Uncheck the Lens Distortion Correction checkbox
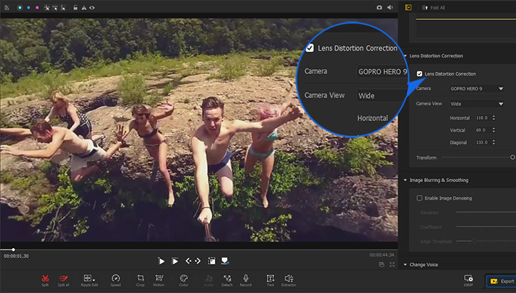This screenshot has height=293, width=516. [420, 73]
